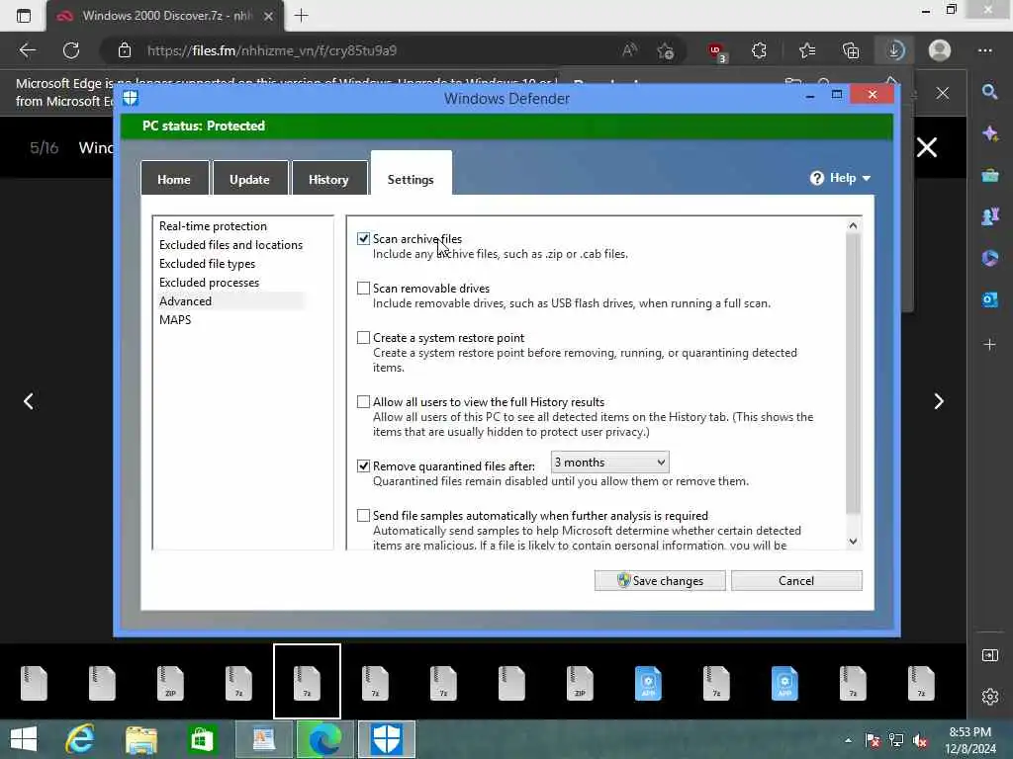Screen dimensions: 1013x759
Task: Click the settings pane vertical scrollbar thumb
Action: coord(853,374)
